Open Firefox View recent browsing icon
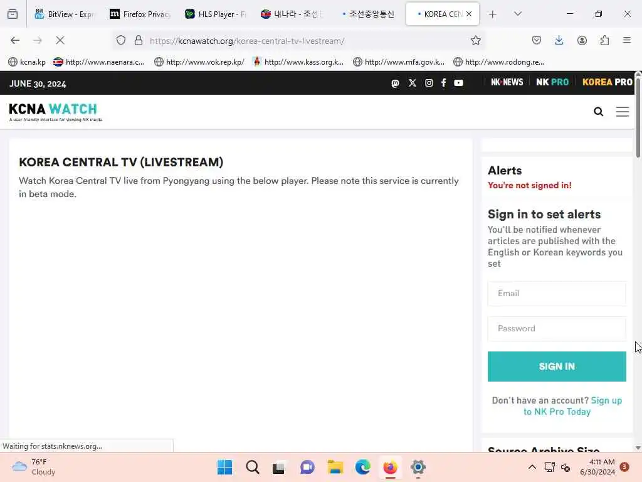Screen dimensions: 642x482 click(13, 14)
